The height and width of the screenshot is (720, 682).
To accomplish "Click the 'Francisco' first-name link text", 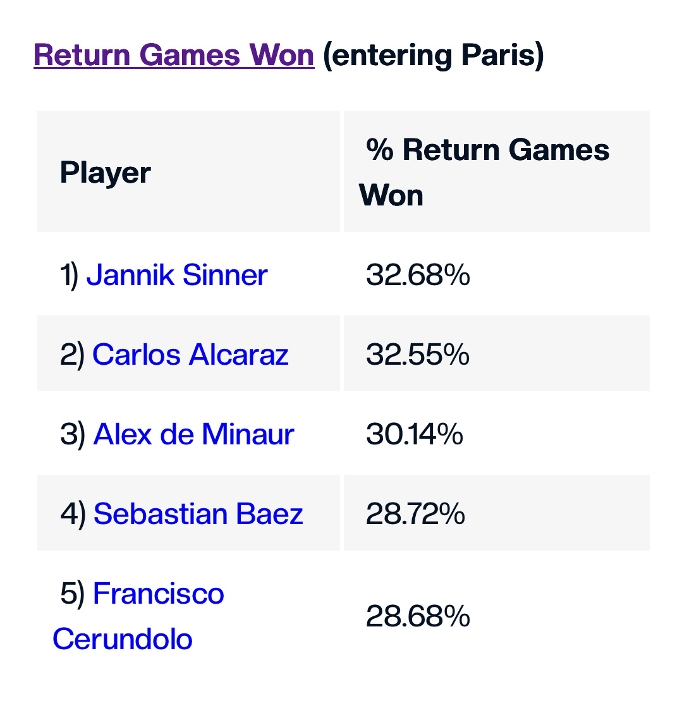I will tap(158, 594).
